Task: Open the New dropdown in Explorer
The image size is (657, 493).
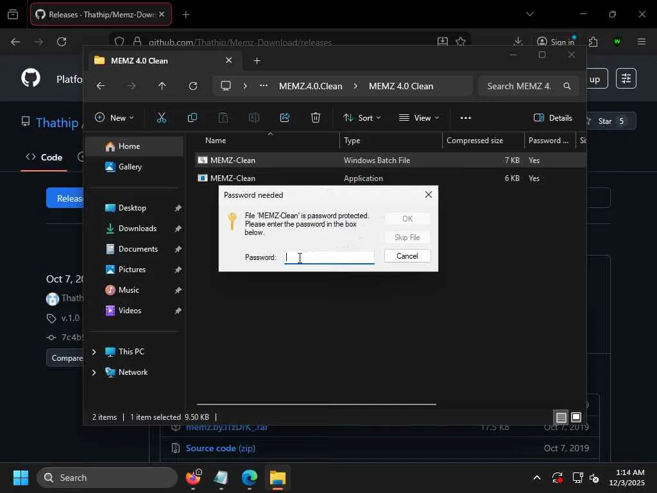Action: click(114, 118)
